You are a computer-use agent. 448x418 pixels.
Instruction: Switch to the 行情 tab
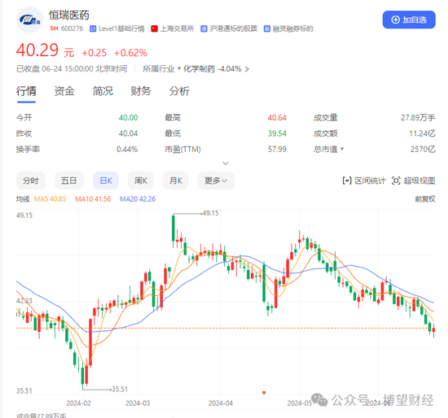26,91
